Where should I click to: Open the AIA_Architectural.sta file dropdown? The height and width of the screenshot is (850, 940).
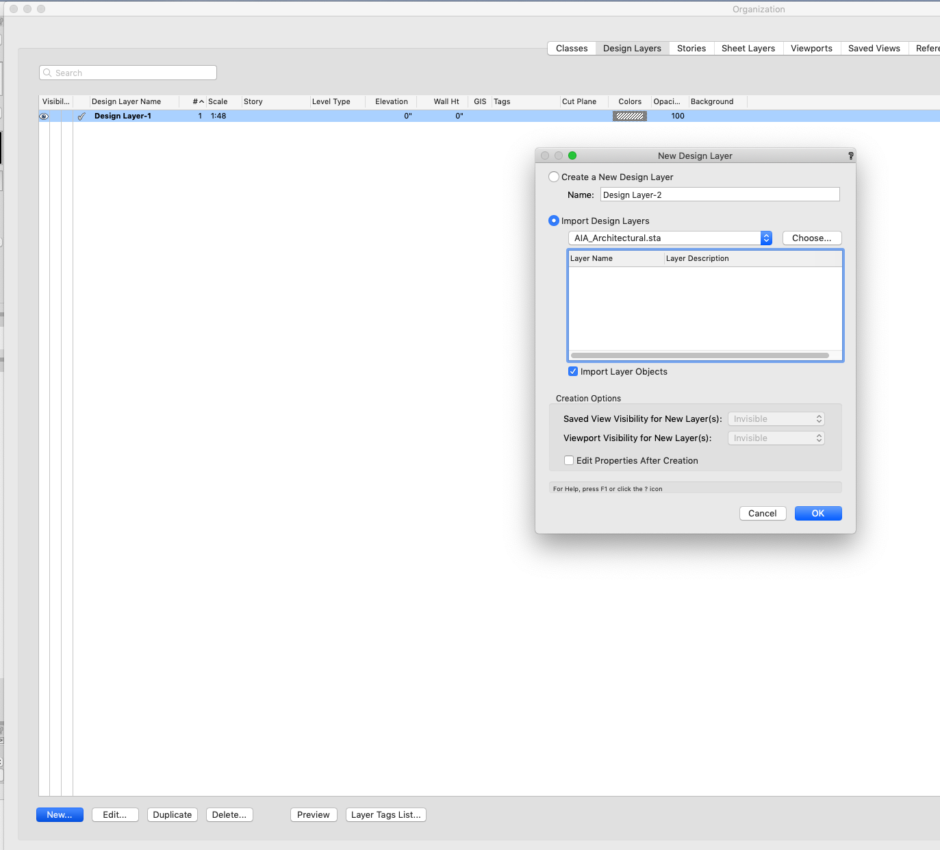tap(766, 238)
